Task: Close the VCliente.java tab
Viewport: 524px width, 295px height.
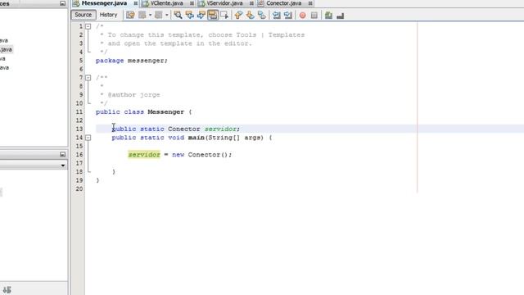Action: 192,3
